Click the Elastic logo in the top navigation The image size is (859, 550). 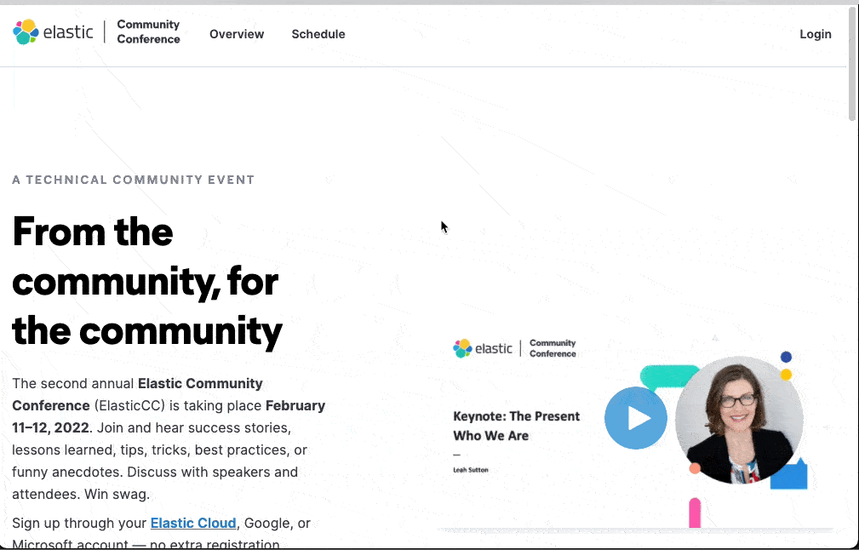(53, 32)
